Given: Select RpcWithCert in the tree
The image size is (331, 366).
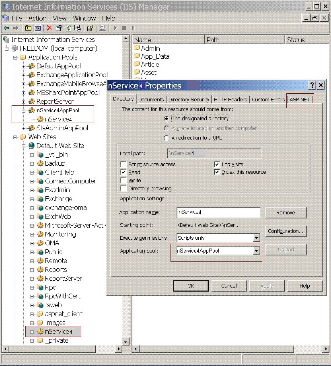Looking at the screenshot, I should [63, 296].
